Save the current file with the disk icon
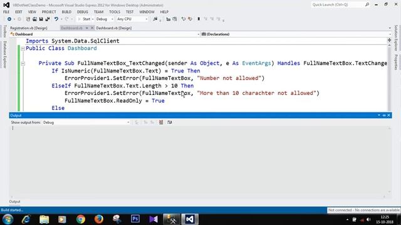 41,19
